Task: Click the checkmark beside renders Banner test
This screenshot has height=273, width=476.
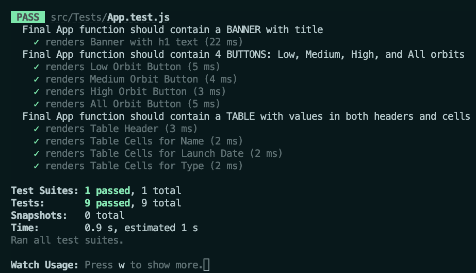Action: [37, 42]
